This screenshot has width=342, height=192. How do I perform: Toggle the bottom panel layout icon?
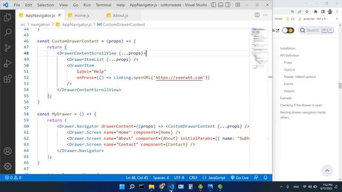pos(221,5)
